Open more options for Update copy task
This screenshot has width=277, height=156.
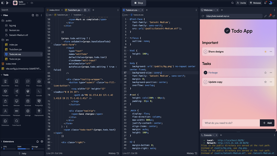point(271,82)
